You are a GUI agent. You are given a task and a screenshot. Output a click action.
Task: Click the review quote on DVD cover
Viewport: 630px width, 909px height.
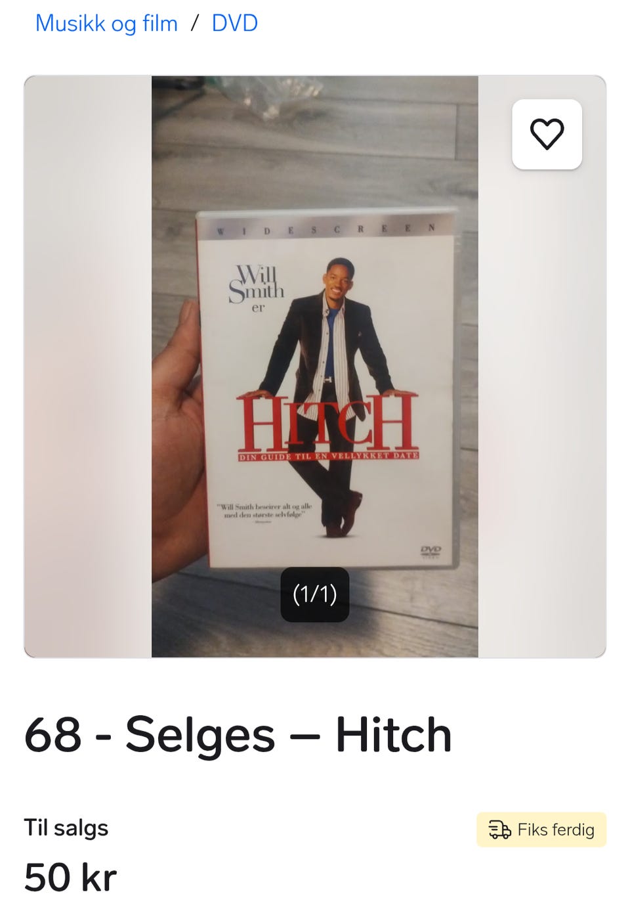coord(264,512)
